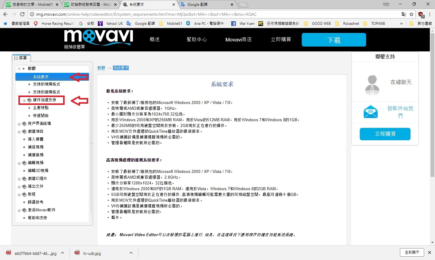Click the translate page icon in address bar
Screen dimensions: 435x260
pos(404,14)
